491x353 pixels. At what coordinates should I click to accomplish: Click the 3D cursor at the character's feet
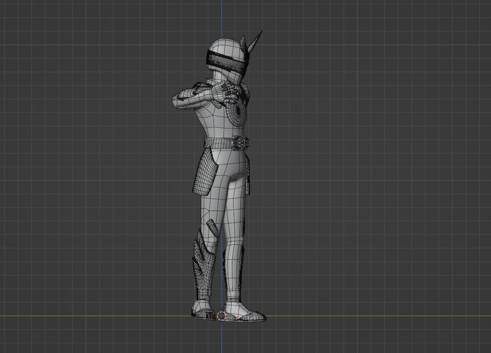[221, 316]
